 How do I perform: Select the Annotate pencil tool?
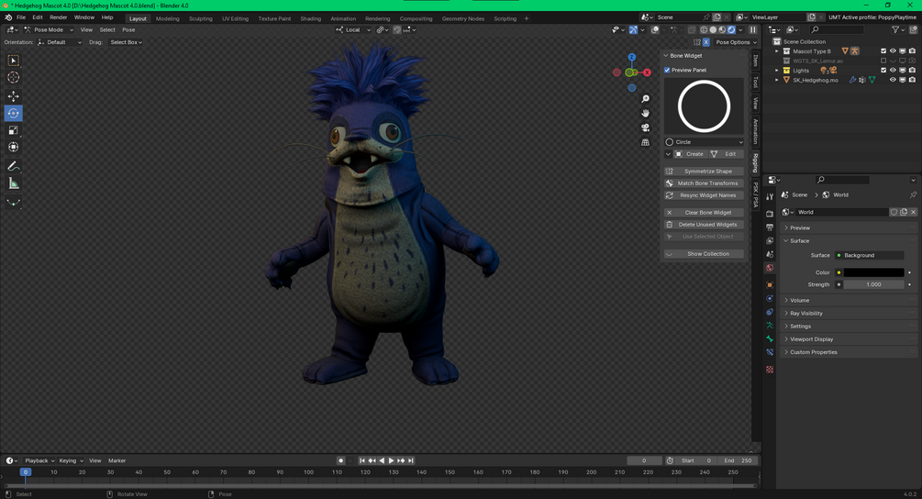[13, 166]
